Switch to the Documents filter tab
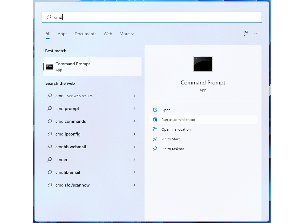Image resolution: width=303 pixels, height=223 pixels. (x=85, y=34)
